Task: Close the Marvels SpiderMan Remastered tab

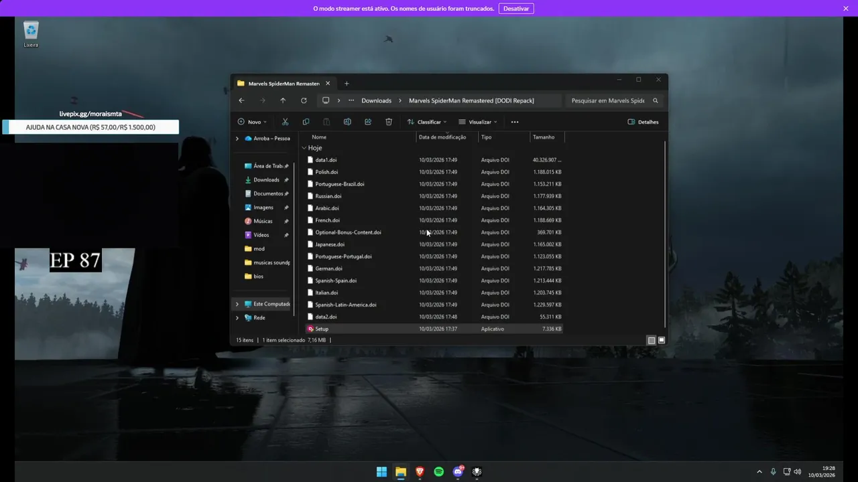Action: (328, 84)
